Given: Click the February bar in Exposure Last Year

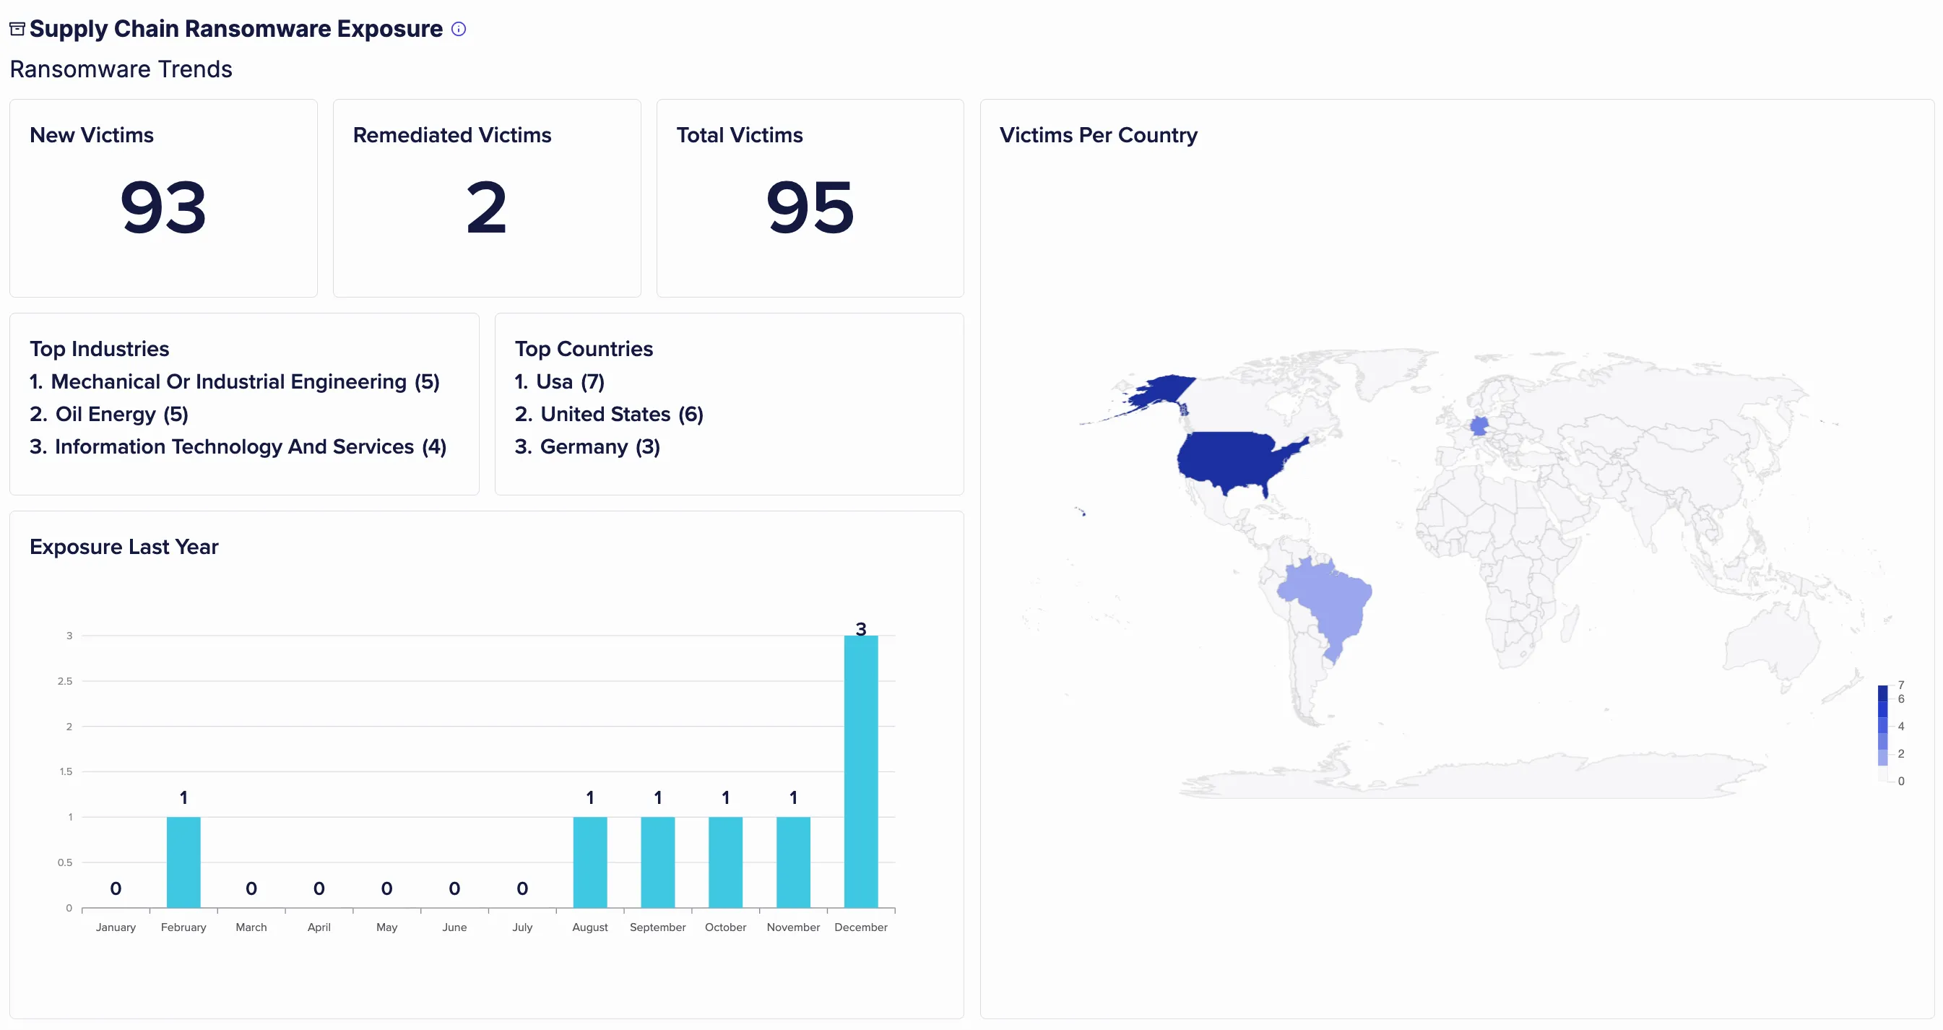Looking at the screenshot, I should coord(183,862).
